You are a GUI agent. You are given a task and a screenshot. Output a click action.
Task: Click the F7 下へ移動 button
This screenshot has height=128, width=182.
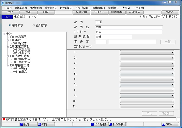[117, 124]
